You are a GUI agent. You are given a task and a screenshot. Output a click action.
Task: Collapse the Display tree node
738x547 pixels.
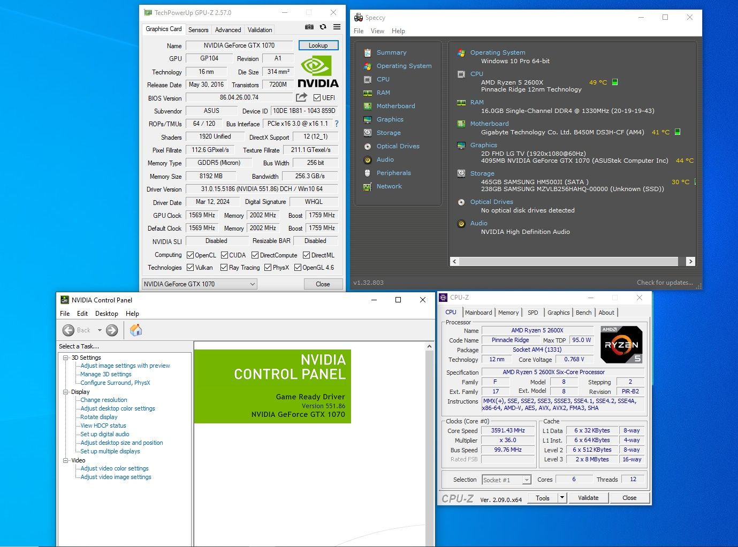(65, 392)
